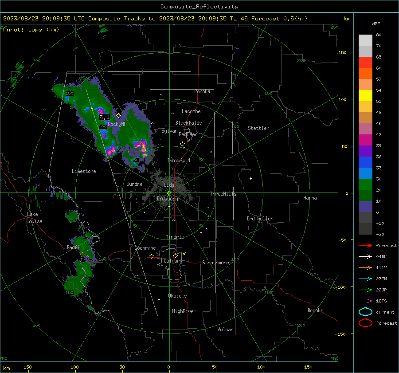
Task: Click the Strathmore label on the map
Action: (215, 263)
